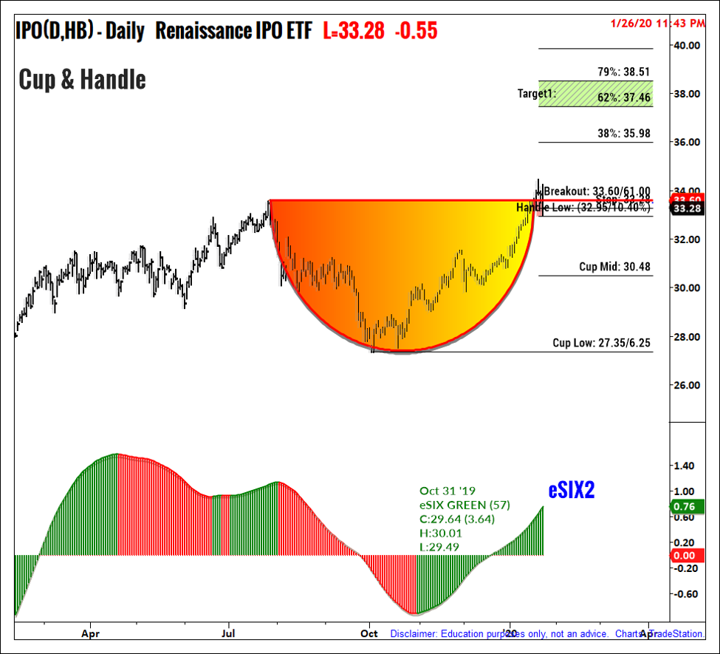Click the price change '-0.55'
The image size is (720, 654).
pos(416,31)
